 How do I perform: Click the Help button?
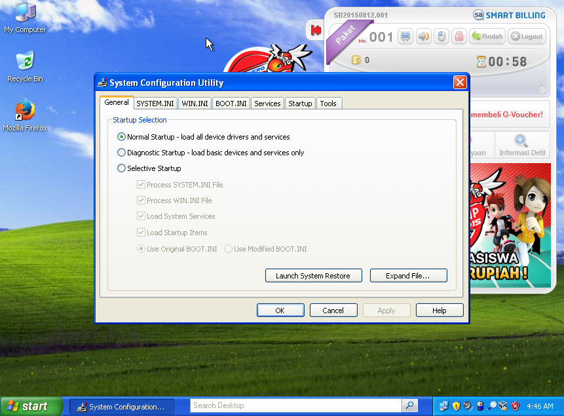(439, 311)
